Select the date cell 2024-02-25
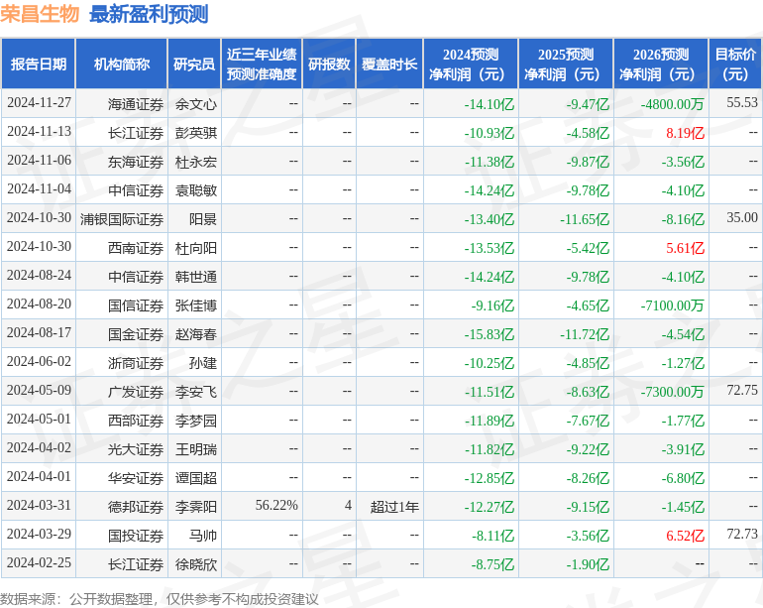 click(39, 562)
